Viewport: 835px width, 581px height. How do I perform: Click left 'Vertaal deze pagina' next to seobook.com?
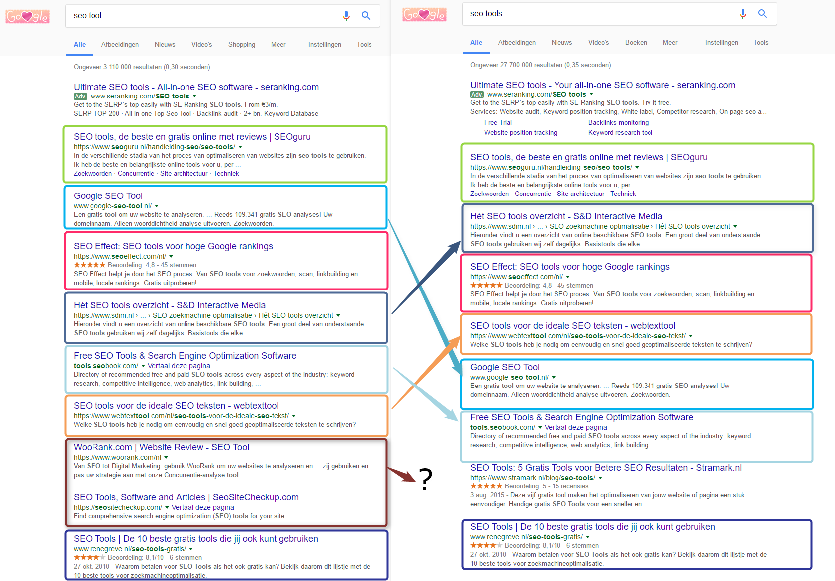tap(179, 366)
